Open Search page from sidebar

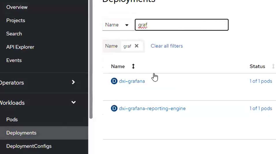coord(14,34)
